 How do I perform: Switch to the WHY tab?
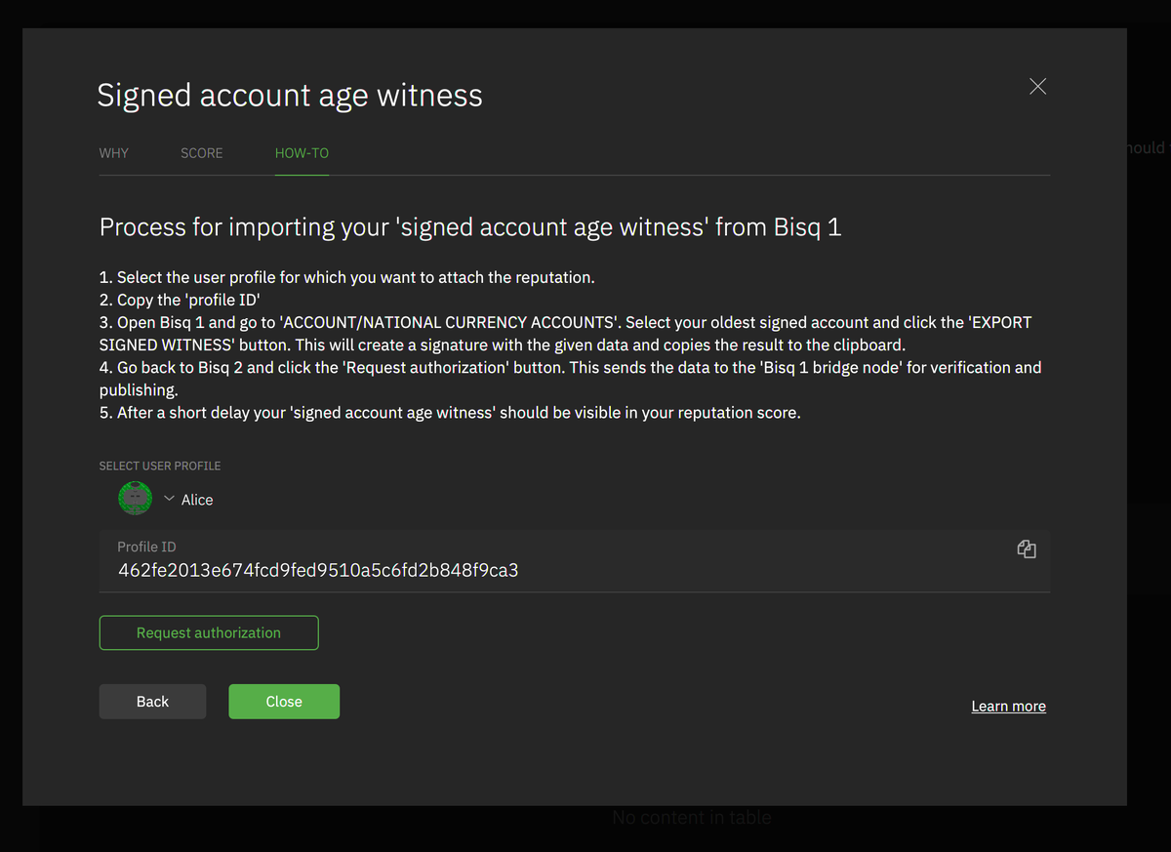(x=114, y=153)
